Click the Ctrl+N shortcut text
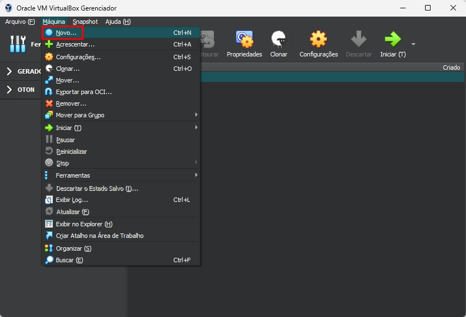The height and width of the screenshot is (317, 466). pos(182,33)
